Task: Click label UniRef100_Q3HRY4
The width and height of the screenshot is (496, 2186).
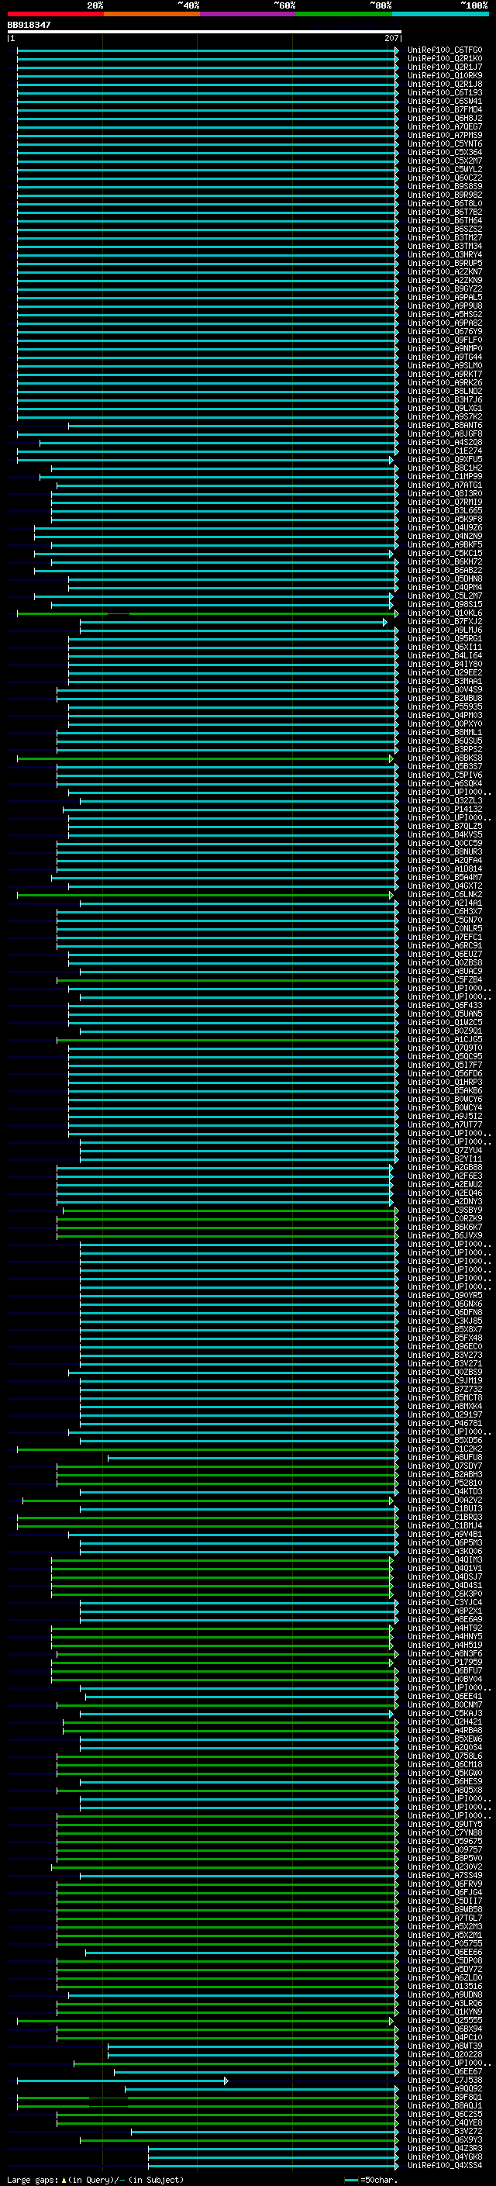Action: click(x=444, y=254)
